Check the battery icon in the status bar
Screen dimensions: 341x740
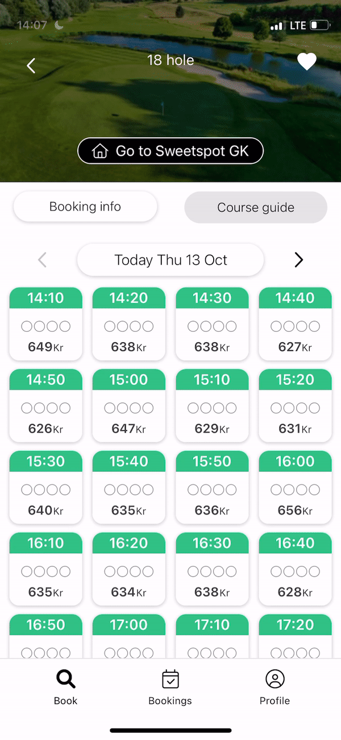pos(321,26)
